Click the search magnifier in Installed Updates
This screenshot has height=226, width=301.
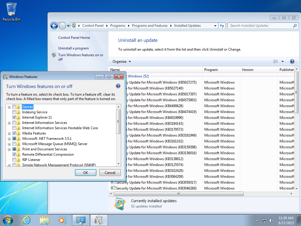point(295,26)
